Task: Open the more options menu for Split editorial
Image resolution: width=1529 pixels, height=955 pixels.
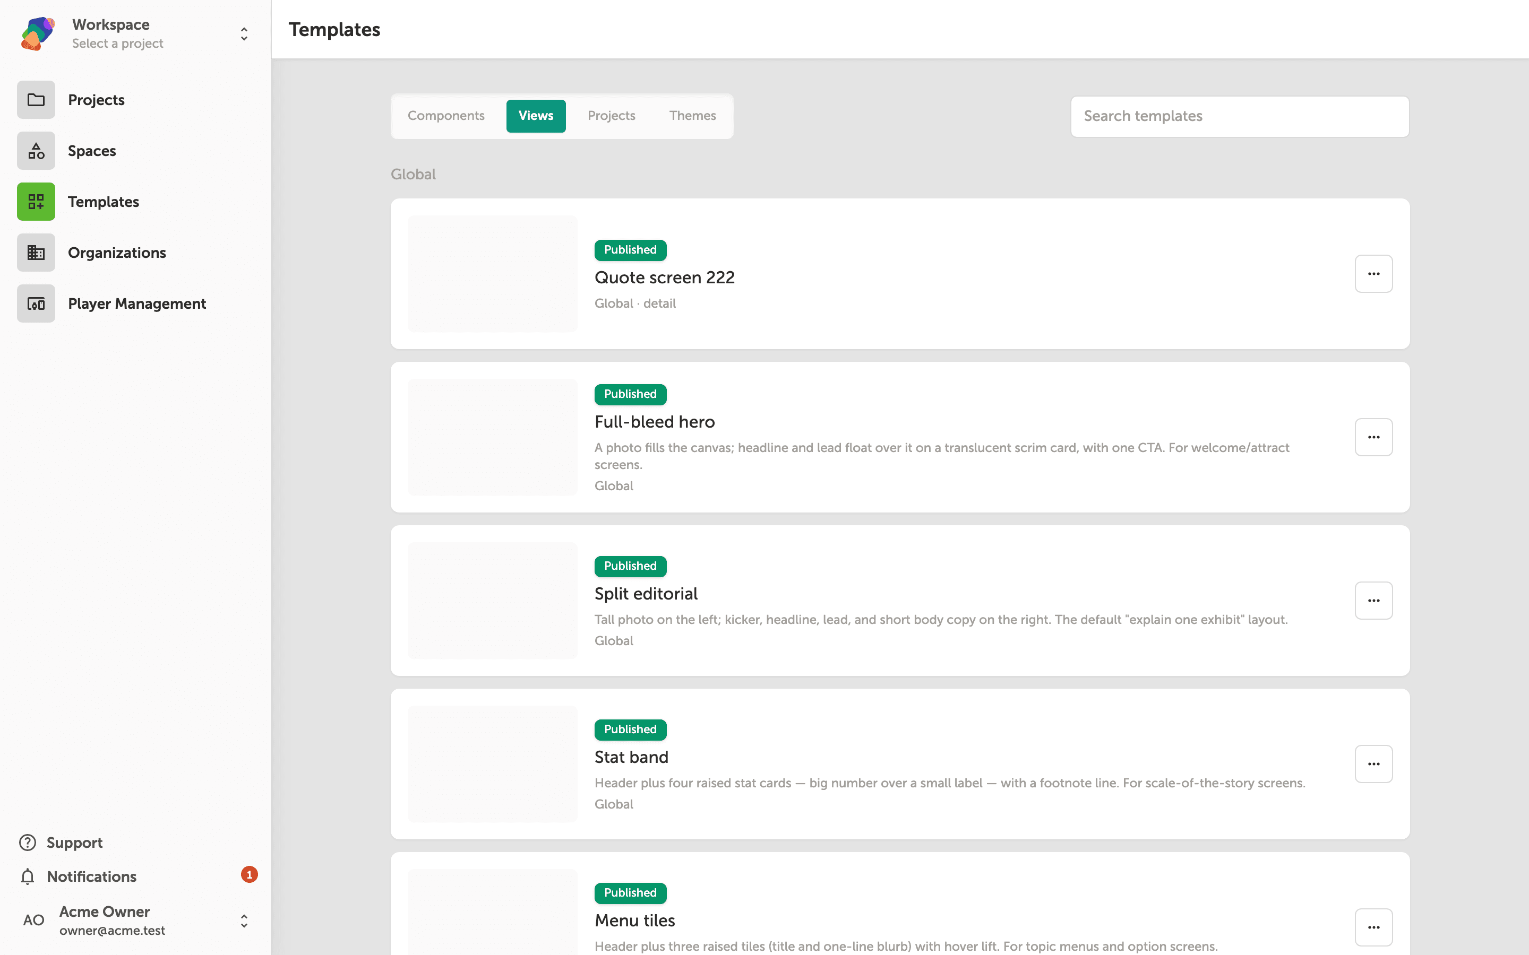Action: click(x=1373, y=601)
